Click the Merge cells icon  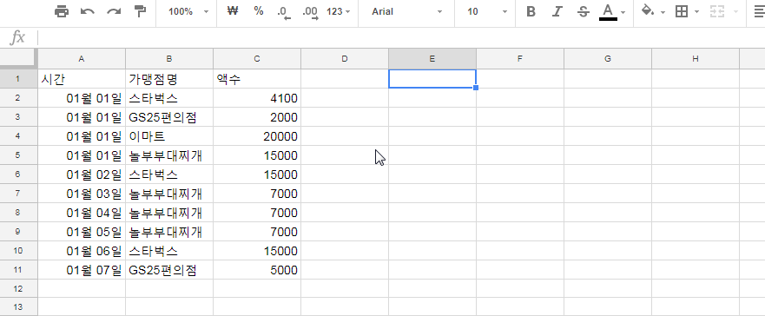716,11
